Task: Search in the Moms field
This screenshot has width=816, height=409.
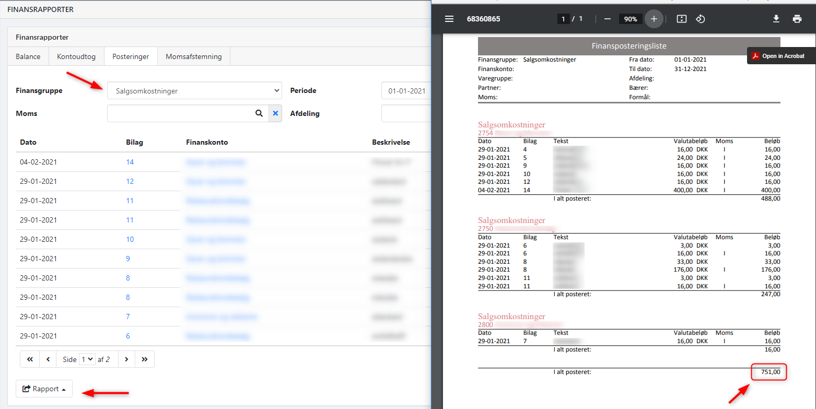Action: coord(259,113)
